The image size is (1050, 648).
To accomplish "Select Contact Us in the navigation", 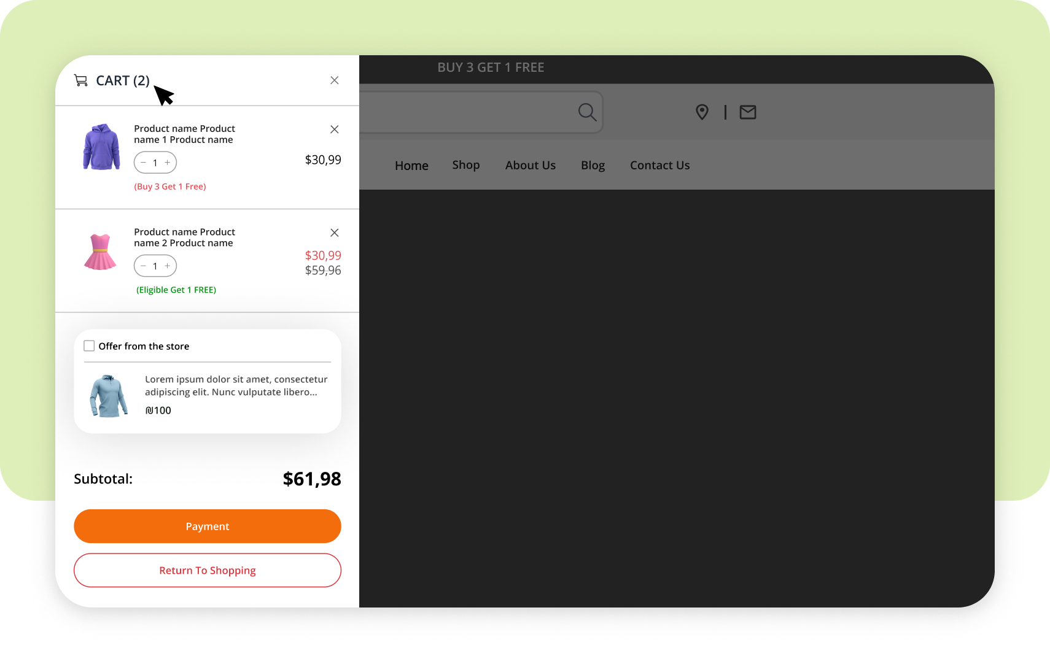I will pos(659,165).
